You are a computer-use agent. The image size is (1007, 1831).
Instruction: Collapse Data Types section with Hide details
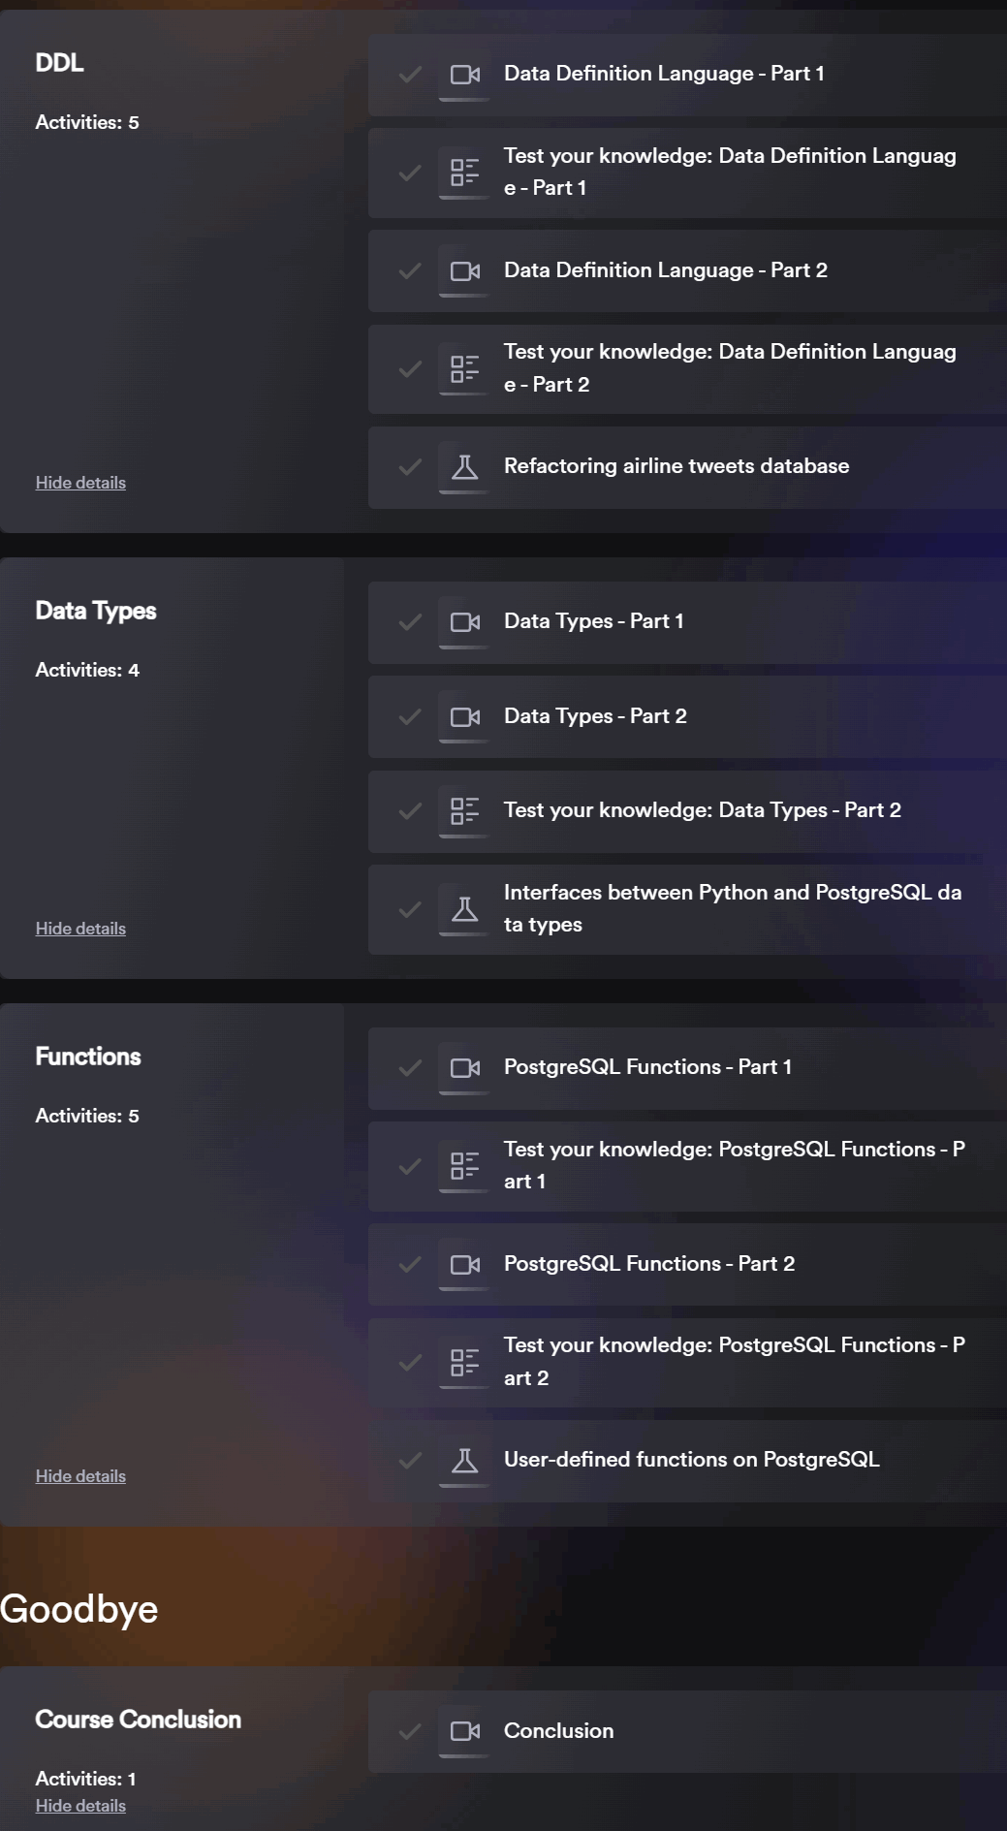(x=80, y=929)
